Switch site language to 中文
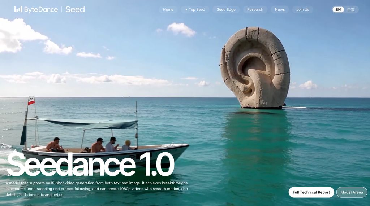 (351, 10)
